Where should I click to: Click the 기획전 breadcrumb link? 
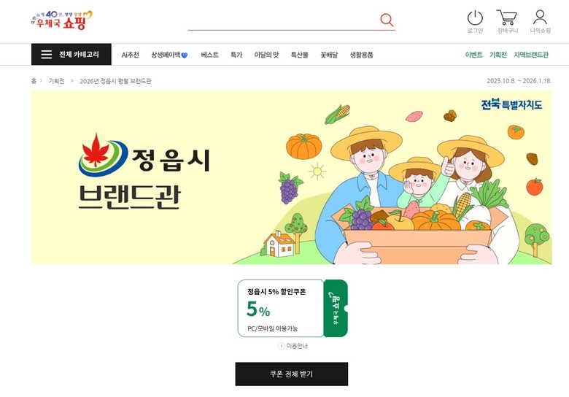click(x=57, y=81)
